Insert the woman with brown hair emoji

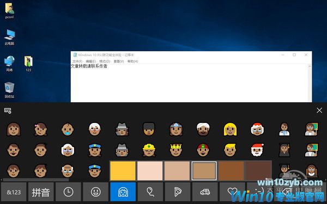(13, 129)
